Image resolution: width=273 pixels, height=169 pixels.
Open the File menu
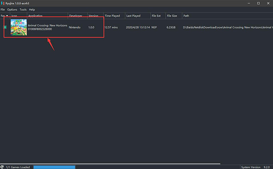click(3, 10)
